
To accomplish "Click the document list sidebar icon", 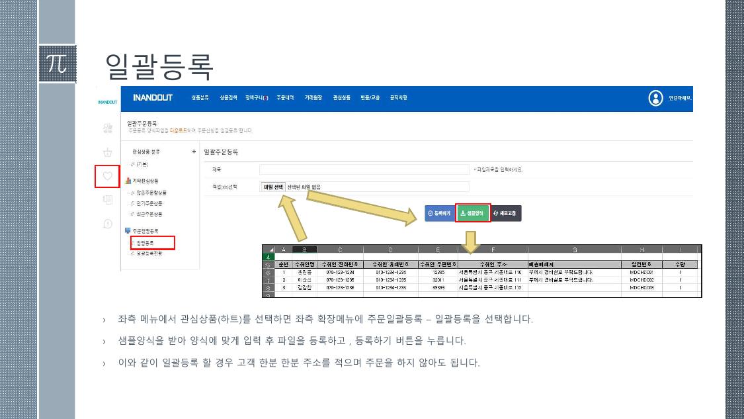I will 108,200.
